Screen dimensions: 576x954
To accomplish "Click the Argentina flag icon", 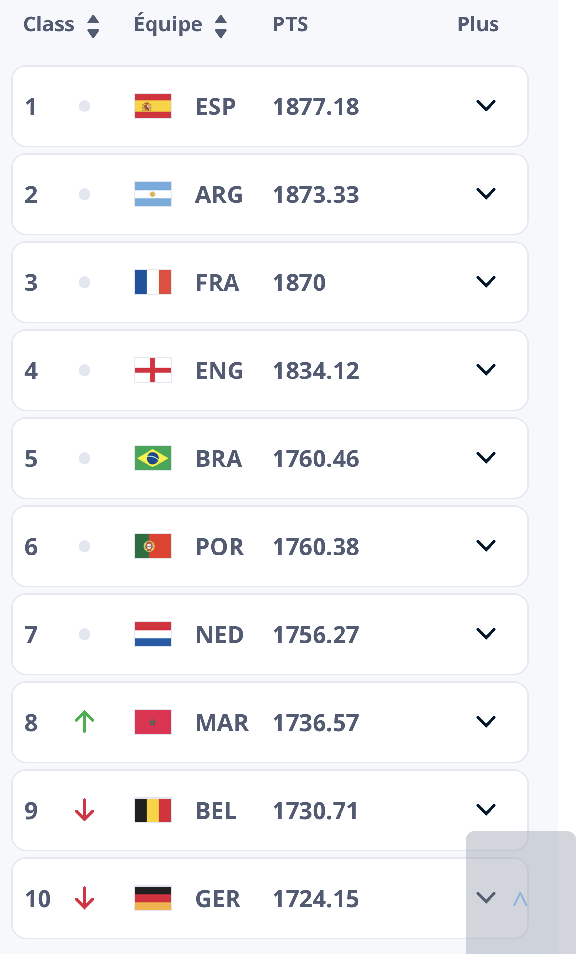I will 153,194.
